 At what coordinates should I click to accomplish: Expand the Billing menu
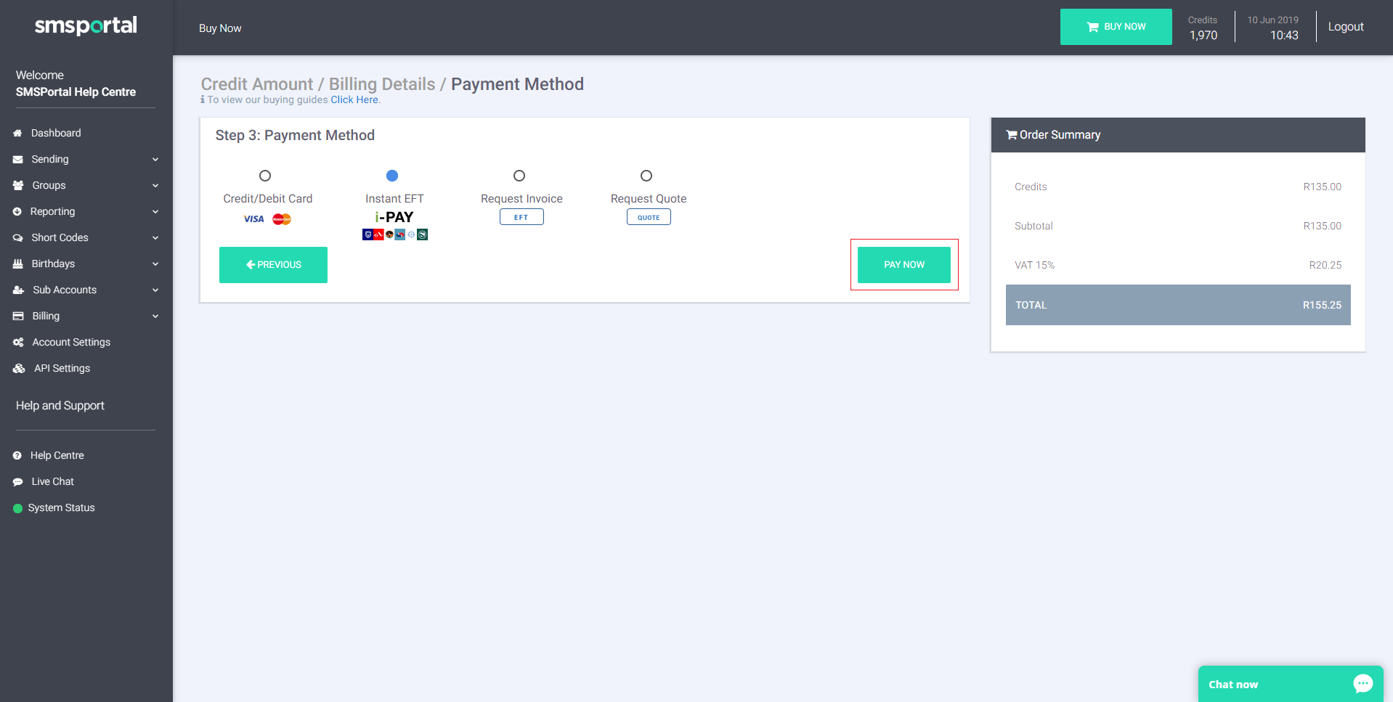point(155,316)
